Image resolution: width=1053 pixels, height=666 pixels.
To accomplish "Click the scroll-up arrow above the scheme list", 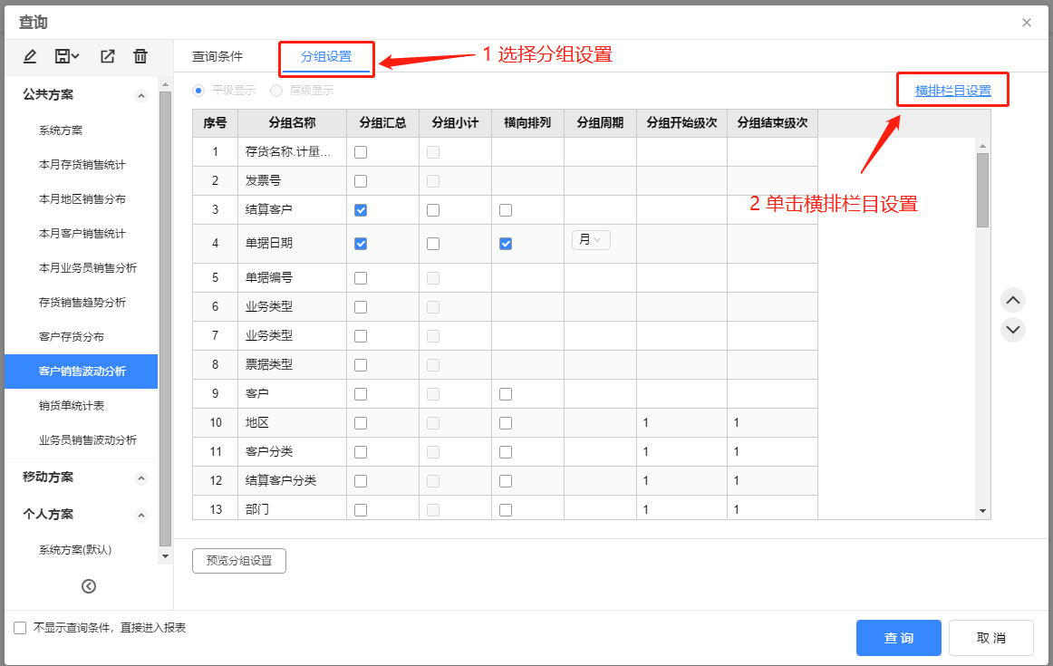I will coord(165,83).
